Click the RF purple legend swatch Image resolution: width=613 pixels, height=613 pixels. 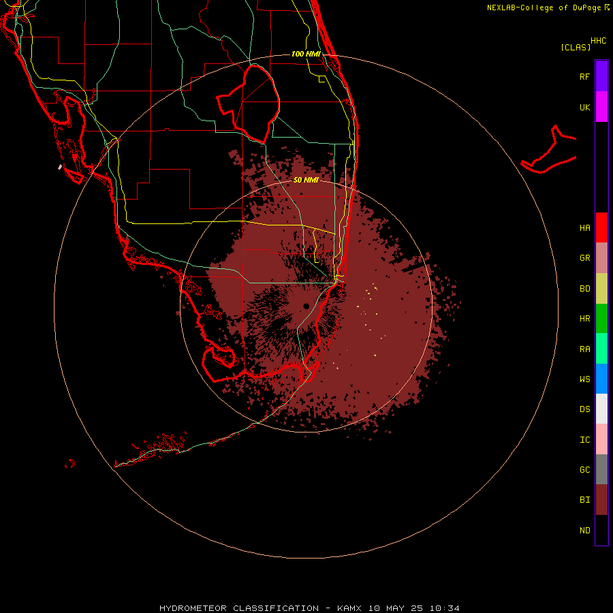[x=601, y=76]
